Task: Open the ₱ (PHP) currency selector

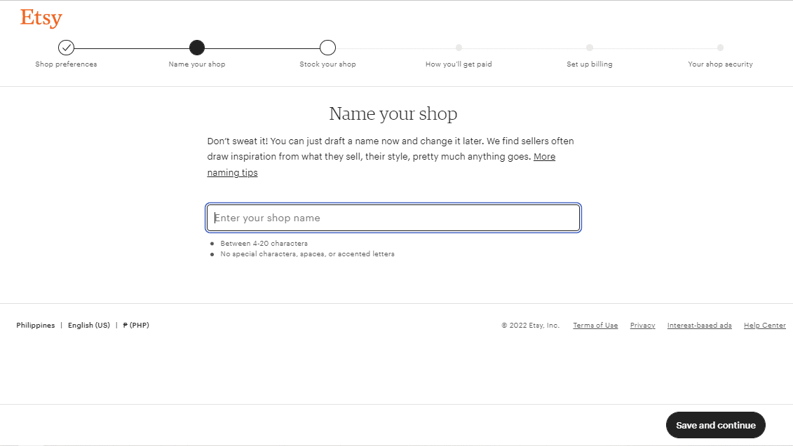Action: click(x=135, y=325)
